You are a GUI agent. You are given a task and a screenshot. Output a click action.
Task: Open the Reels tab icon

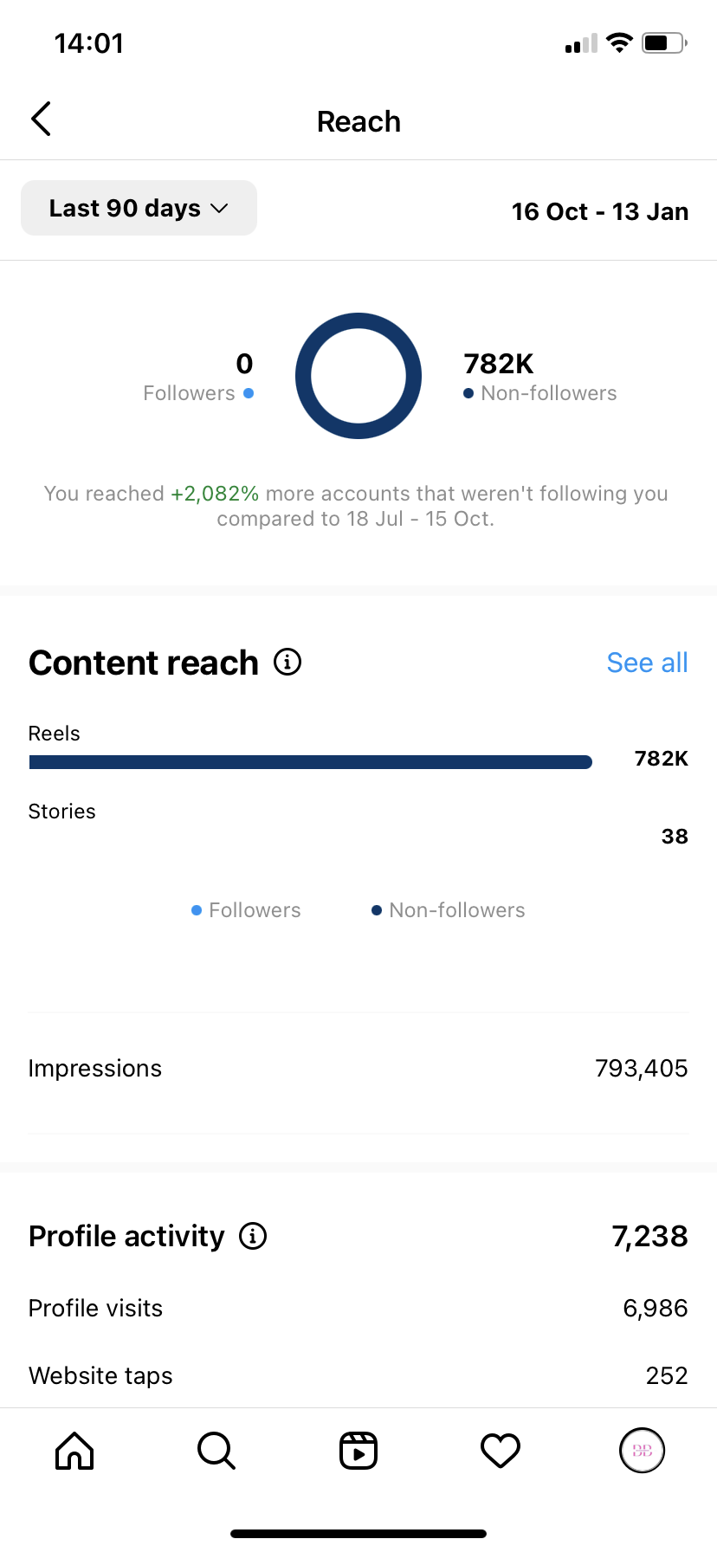(x=358, y=1451)
